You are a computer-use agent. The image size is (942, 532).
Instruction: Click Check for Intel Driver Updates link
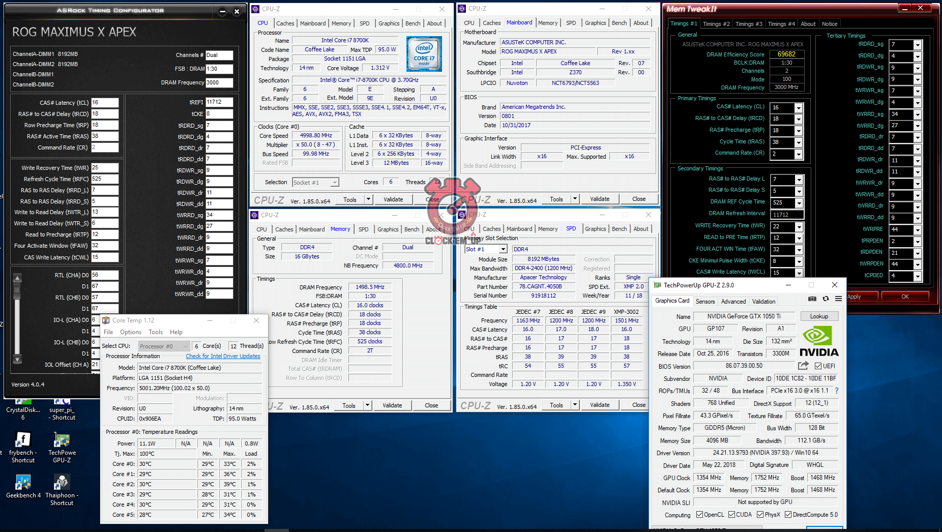click(x=223, y=356)
